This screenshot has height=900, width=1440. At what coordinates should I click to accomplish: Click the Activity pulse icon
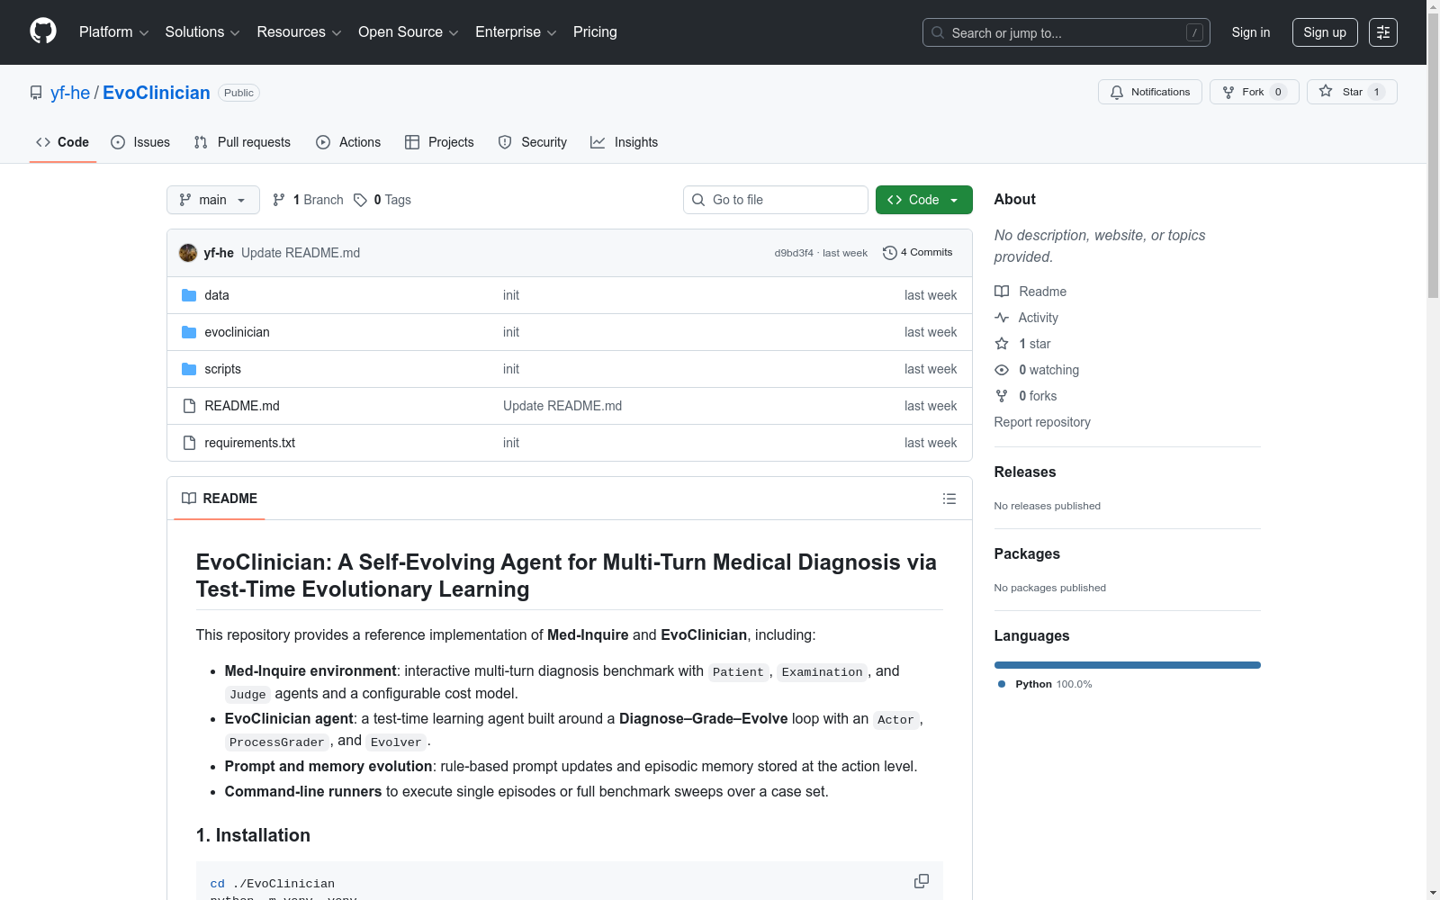point(1002,318)
